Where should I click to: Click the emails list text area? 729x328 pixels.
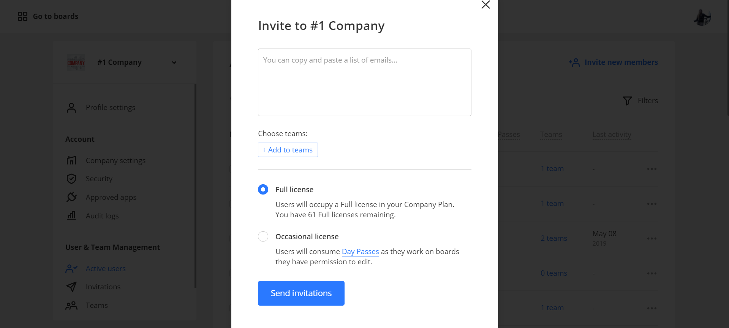point(364,82)
